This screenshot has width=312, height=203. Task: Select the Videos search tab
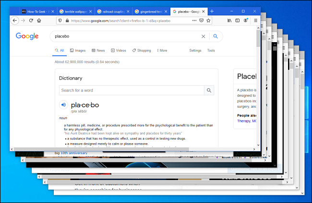[119, 50]
